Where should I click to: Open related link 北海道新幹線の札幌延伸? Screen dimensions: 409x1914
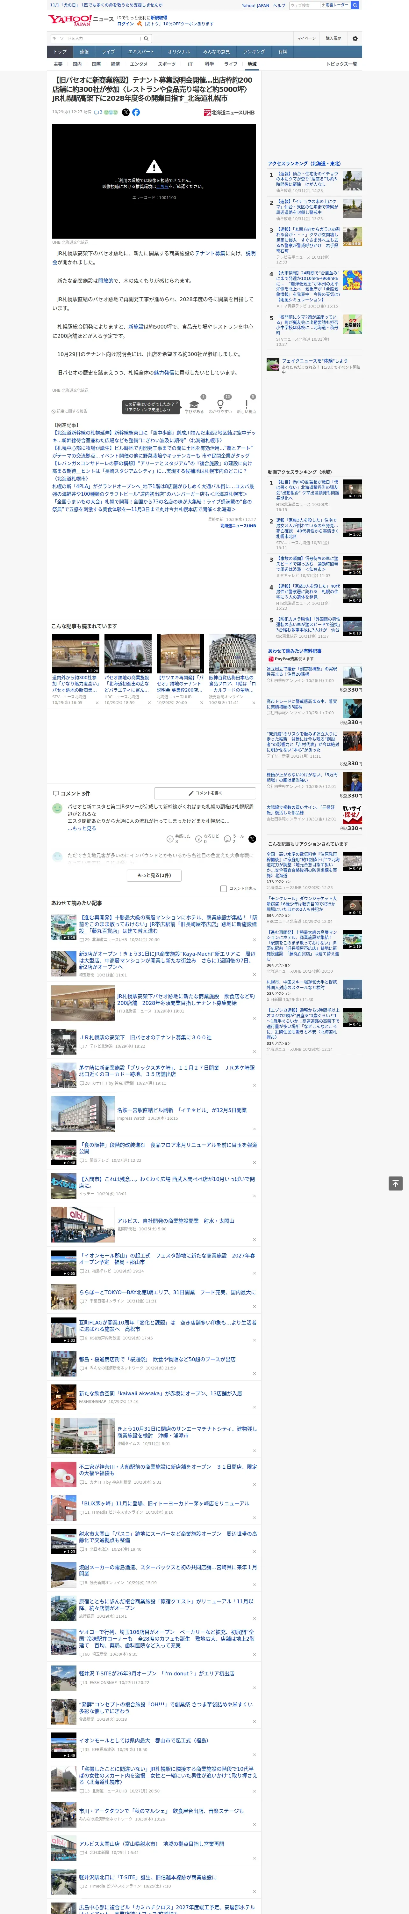(154, 436)
